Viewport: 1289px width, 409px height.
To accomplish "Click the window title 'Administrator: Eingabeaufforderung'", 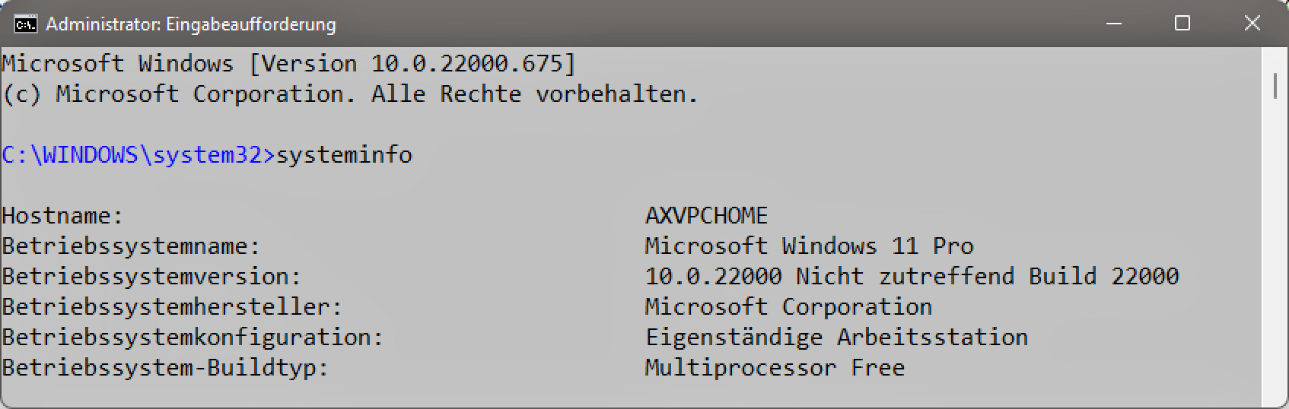I will click(x=190, y=24).
